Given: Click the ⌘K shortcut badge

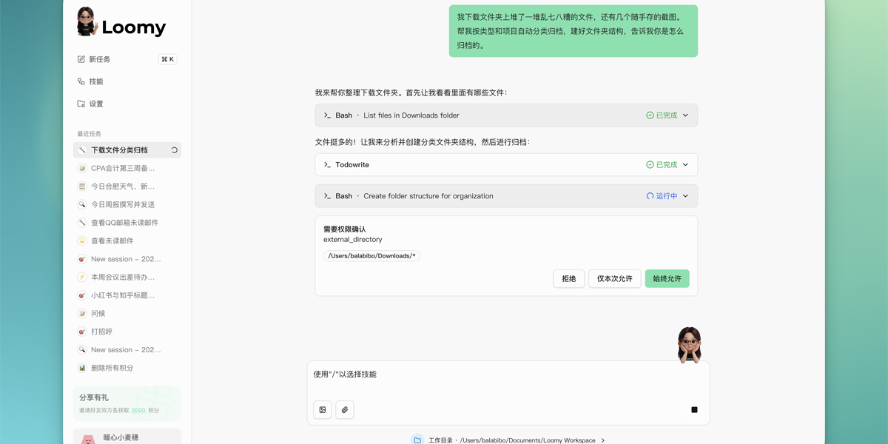Looking at the screenshot, I should pyautogui.click(x=168, y=59).
